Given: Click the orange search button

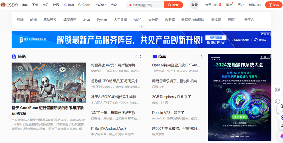Looking at the screenshot, I should 174,5.
